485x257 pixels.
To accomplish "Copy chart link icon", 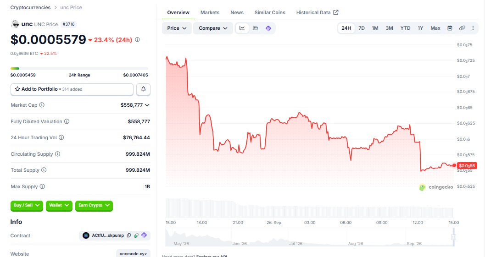I will pos(462,28).
